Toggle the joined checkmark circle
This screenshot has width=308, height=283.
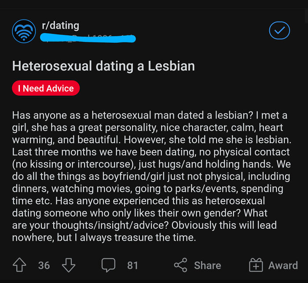coord(279,30)
